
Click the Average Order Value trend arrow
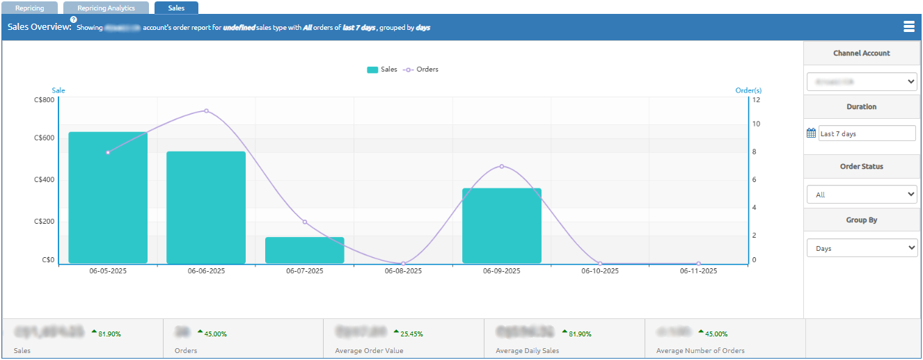click(396, 332)
